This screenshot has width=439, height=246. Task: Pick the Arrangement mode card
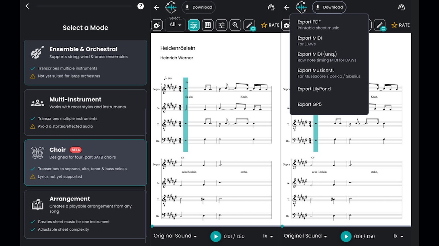pos(86,214)
